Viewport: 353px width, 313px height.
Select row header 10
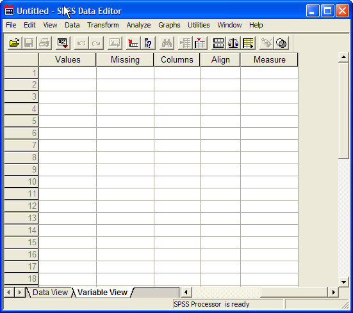[21, 181]
